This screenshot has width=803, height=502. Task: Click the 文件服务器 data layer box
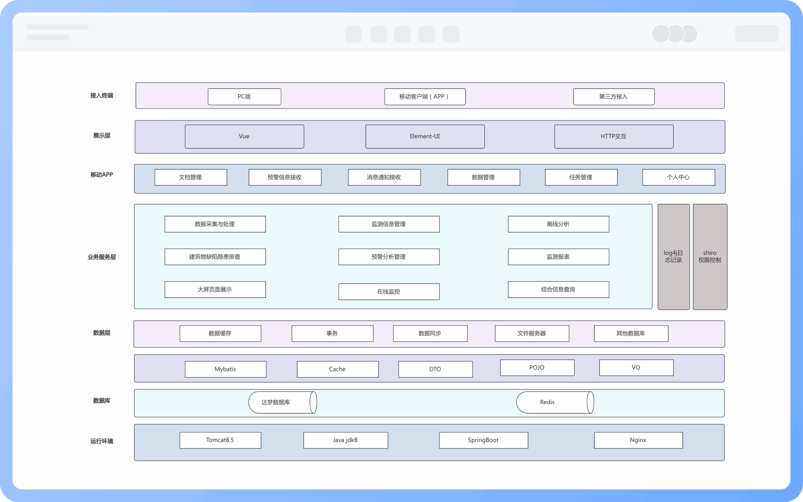(x=532, y=333)
